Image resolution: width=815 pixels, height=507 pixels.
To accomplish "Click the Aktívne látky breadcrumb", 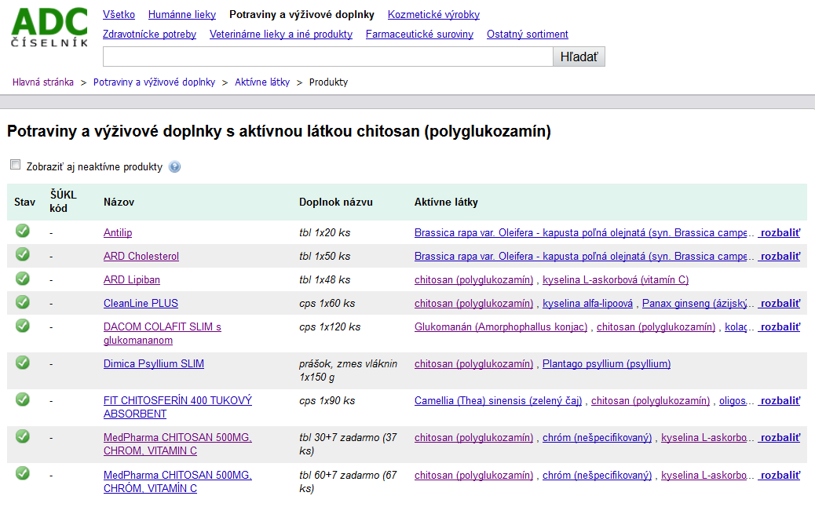I will (x=262, y=82).
